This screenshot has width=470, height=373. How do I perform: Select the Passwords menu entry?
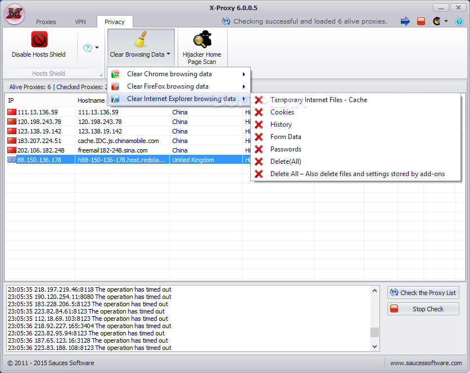356,149
